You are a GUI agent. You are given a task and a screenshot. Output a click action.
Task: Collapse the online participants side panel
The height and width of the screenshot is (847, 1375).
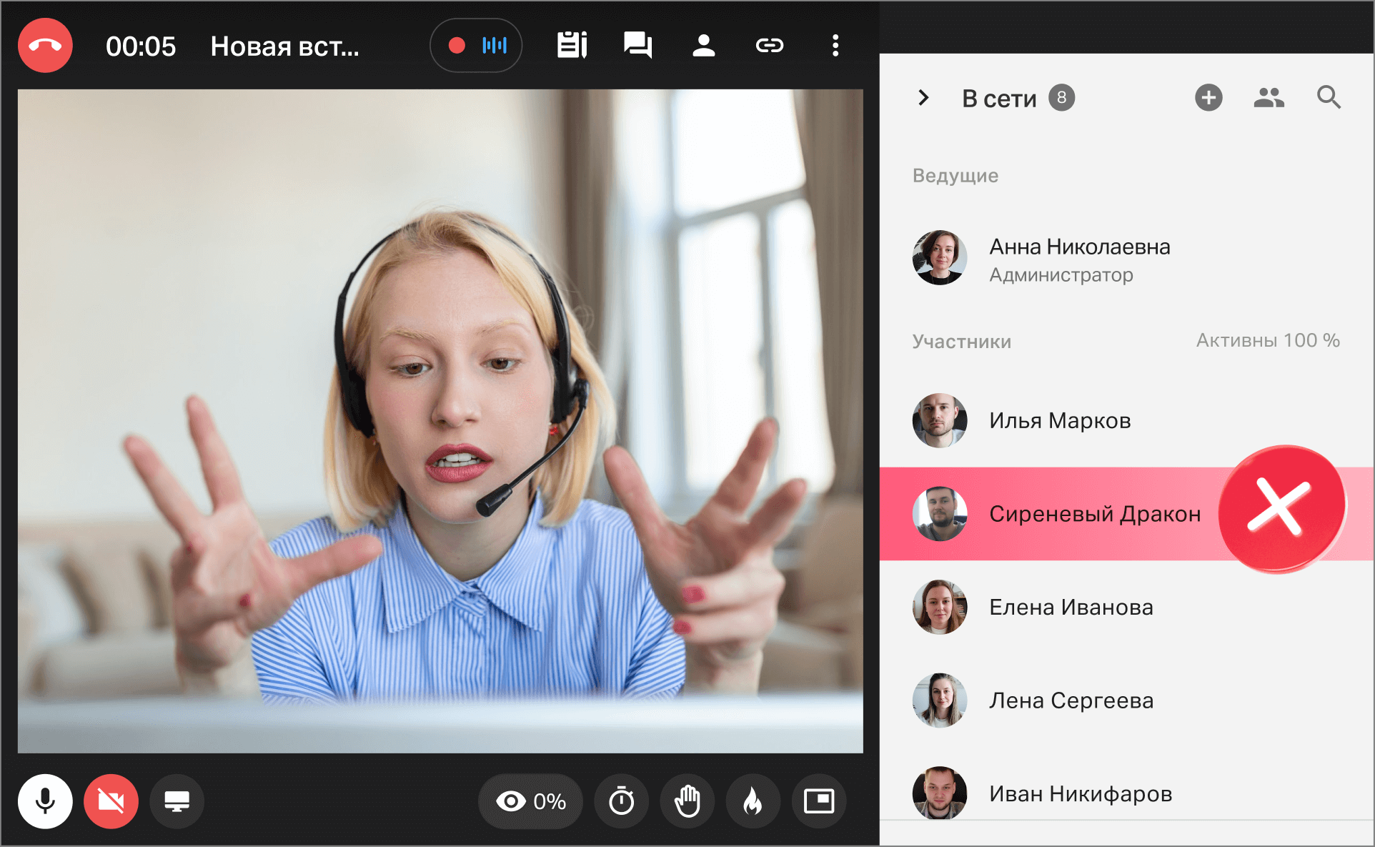pos(923,98)
